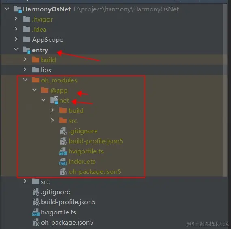This screenshot has height=229, width=231.
Task: Click the json5 icon of oh-package.json5 inside net
Action: click(x=63, y=172)
